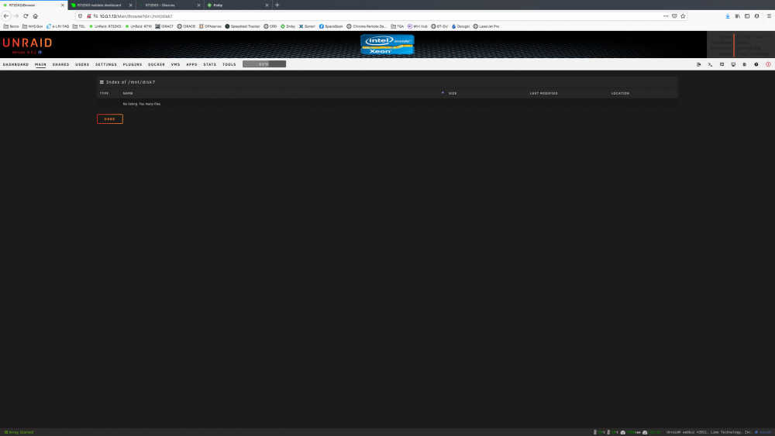775x436 pixels.
Task: Sort by Last Modified column header
Action: click(544, 93)
